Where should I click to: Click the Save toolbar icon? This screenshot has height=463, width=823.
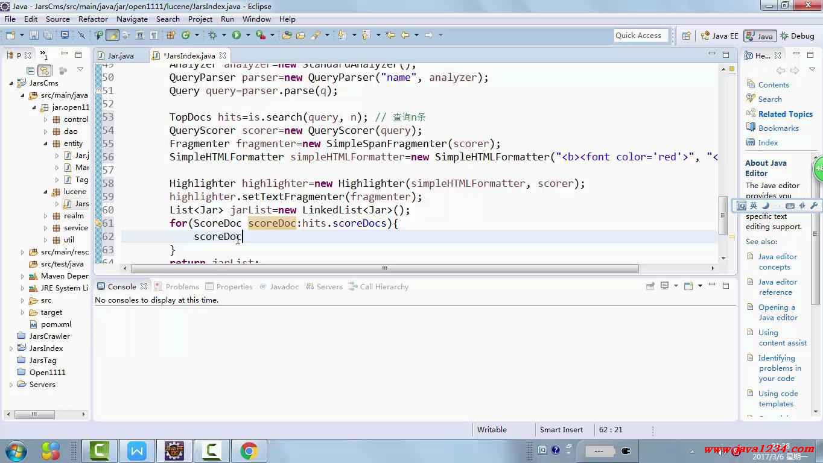click(34, 35)
